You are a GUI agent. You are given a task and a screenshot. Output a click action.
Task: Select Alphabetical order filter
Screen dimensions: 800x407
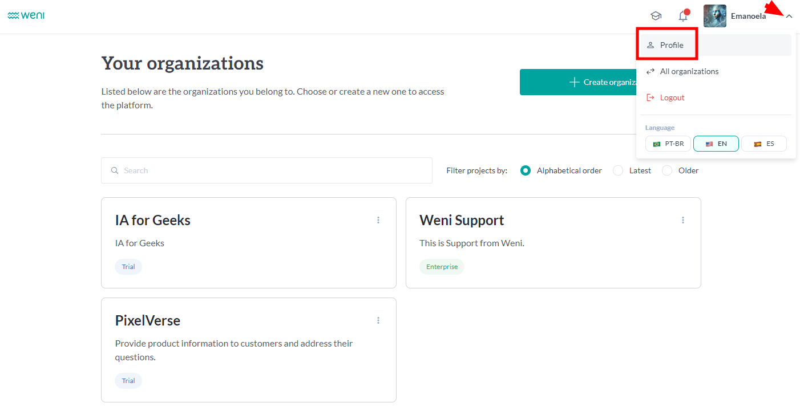[526, 170]
